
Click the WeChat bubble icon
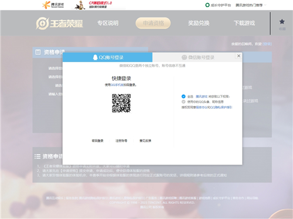[184, 57]
